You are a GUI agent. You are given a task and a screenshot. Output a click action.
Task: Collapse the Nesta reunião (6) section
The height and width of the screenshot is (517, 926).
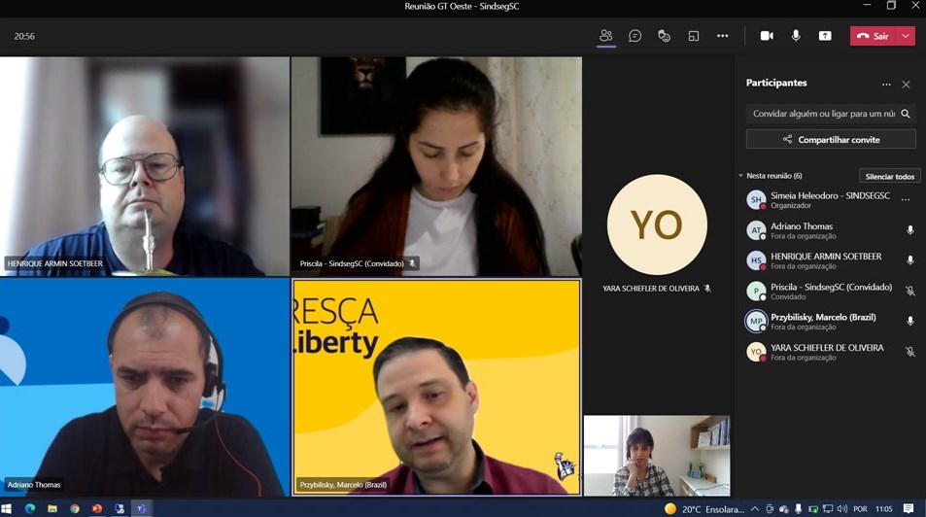click(740, 176)
